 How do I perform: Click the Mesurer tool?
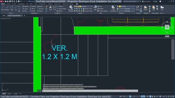[145, 8]
